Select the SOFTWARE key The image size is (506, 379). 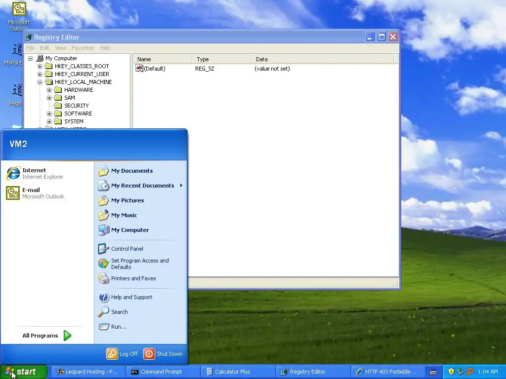point(78,114)
